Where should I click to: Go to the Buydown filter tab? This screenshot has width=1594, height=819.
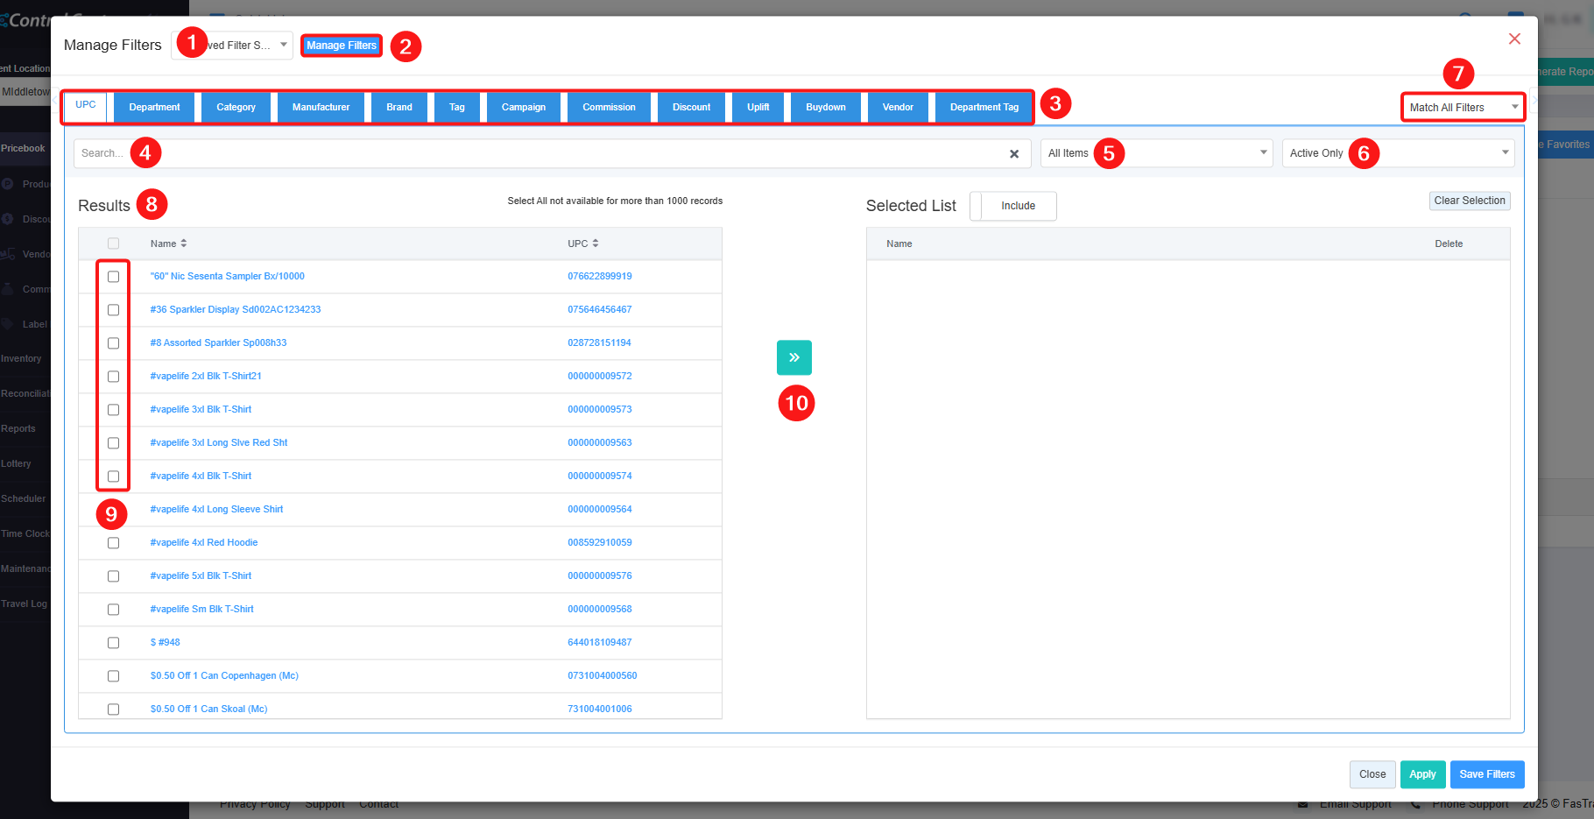pyautogui.click(x=825, y=108)
